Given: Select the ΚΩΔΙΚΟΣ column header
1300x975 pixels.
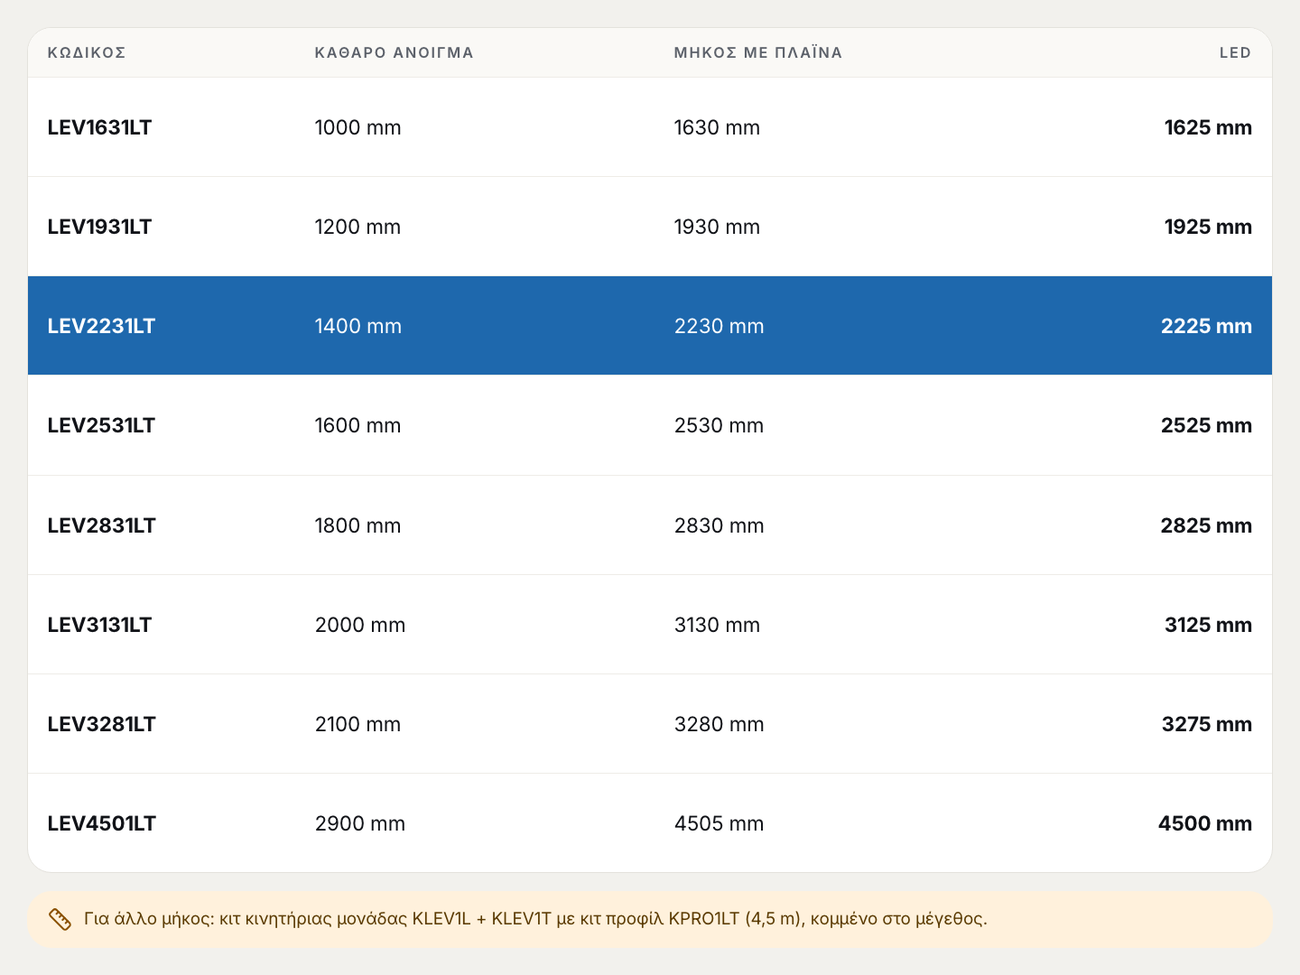Looking at the screenshot, I should tap(87, 52).
